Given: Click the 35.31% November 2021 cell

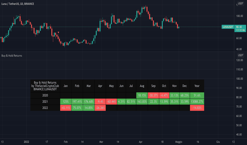Looking at the screenshot, I should coord(174,101).
